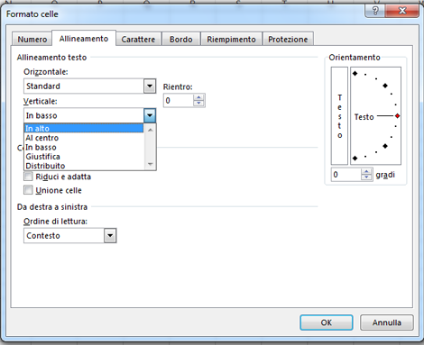Viewport: 424px width, 345px height.
Task: Cancel with the Annulla button
Action: 387,322
